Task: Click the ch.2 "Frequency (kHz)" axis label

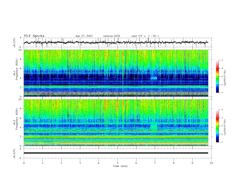Action: [17, 119]
